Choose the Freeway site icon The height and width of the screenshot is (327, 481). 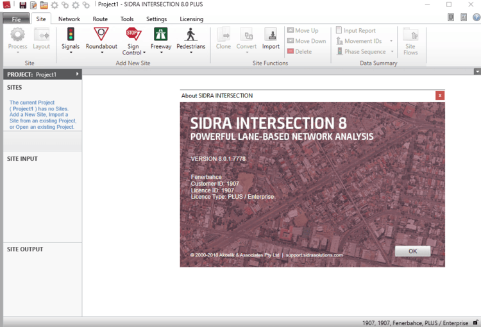[x=160, y=34]
